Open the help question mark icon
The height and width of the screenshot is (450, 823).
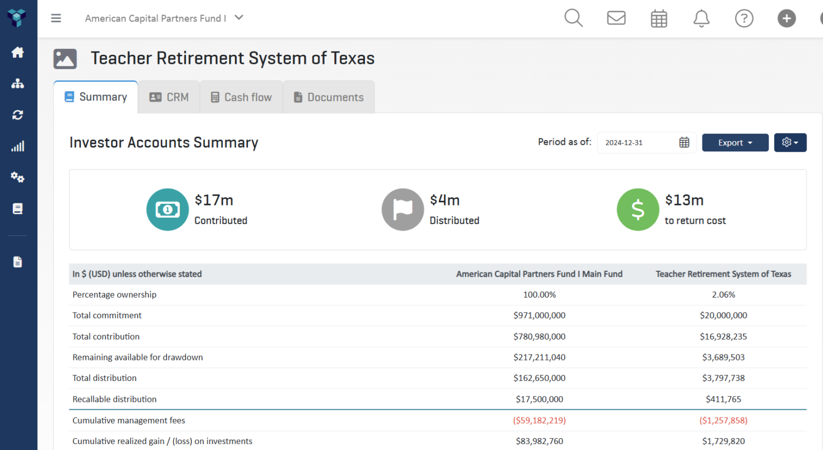[x=744, y=19]
